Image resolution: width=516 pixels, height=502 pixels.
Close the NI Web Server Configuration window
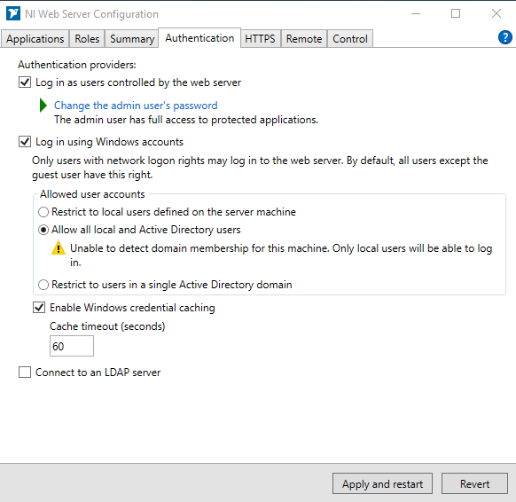click(496, 13)
